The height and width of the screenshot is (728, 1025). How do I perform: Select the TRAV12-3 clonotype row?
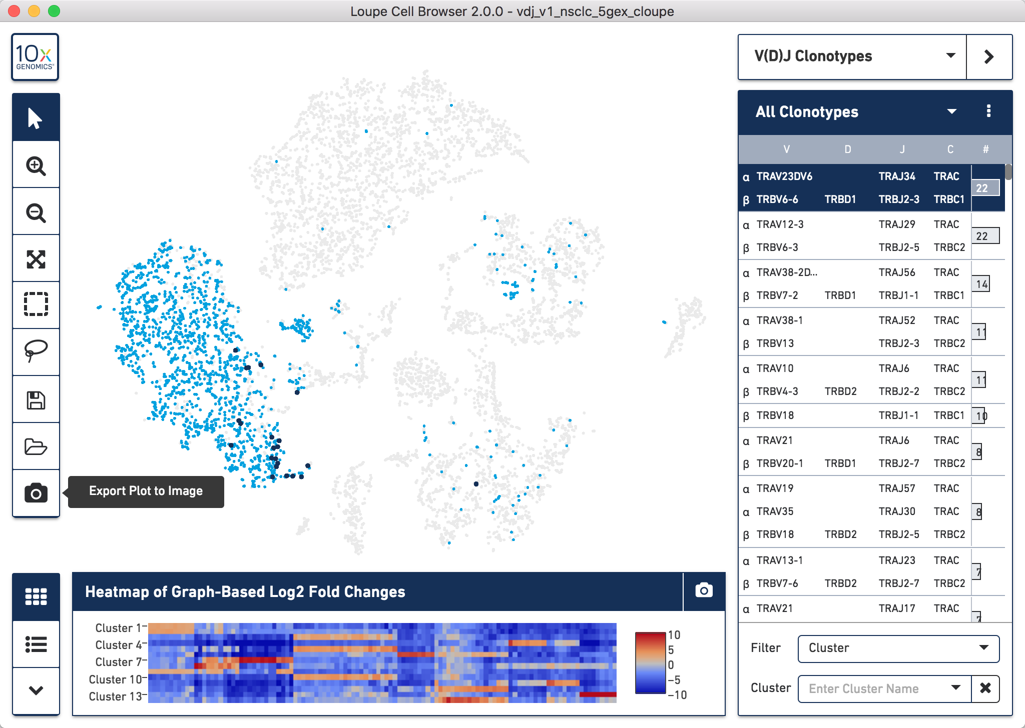[x=851, y=235]
